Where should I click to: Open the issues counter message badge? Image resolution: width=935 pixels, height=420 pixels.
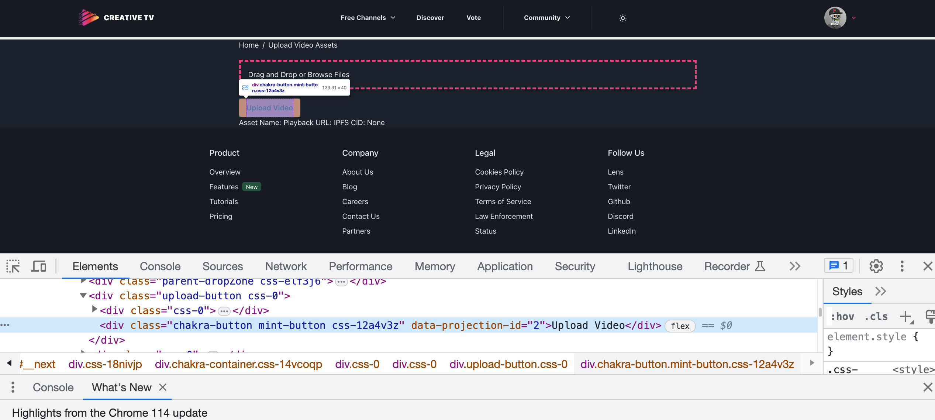click(838, 265)
